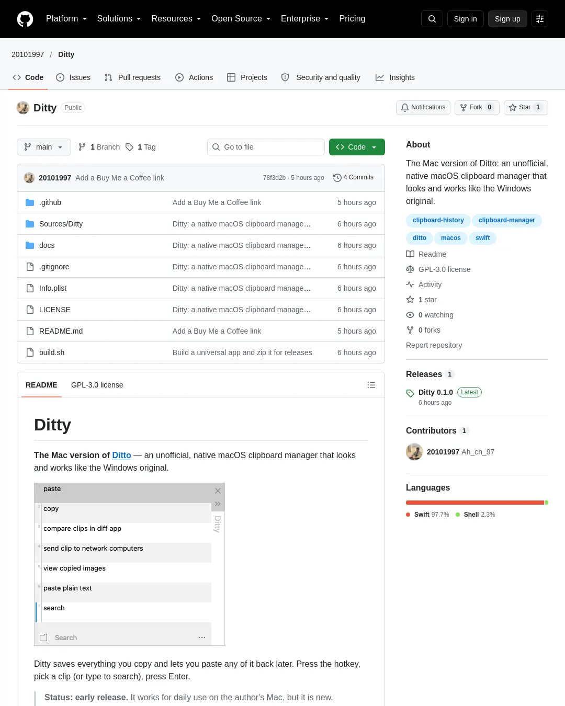Click the scale icon beside GPL-3.0 license
565x706 pixels.
[410, 269]
